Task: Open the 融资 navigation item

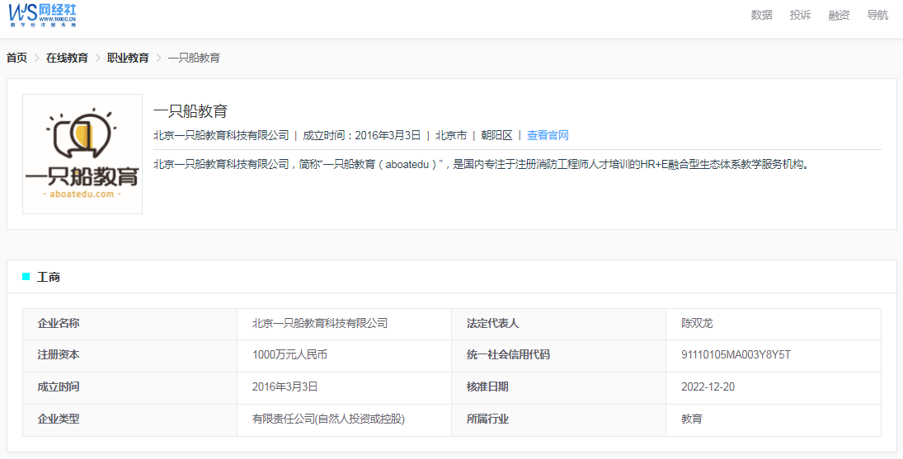Action: click(839, 16)
